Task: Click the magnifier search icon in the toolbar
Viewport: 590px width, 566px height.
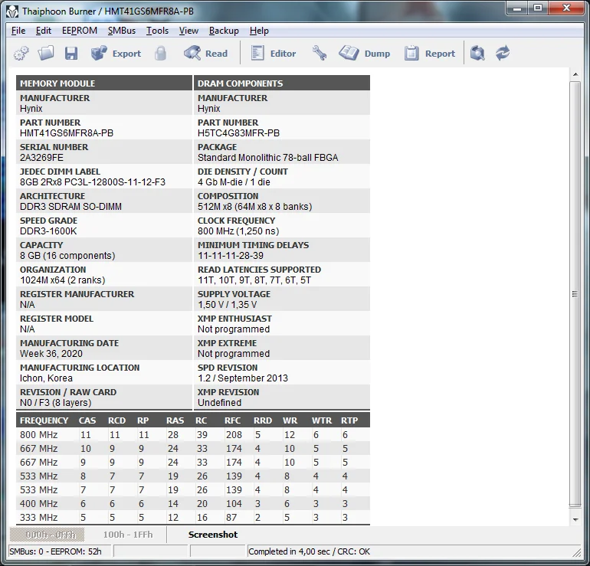Action: (477, 54)
